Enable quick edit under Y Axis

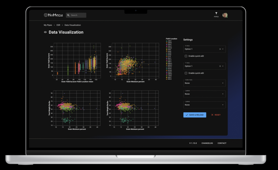186,73
